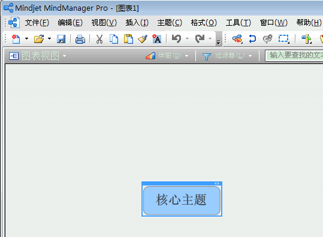The image size is (323, 237).
Task: Click the Copy icon in toolbar
Action: click(114, 39)
